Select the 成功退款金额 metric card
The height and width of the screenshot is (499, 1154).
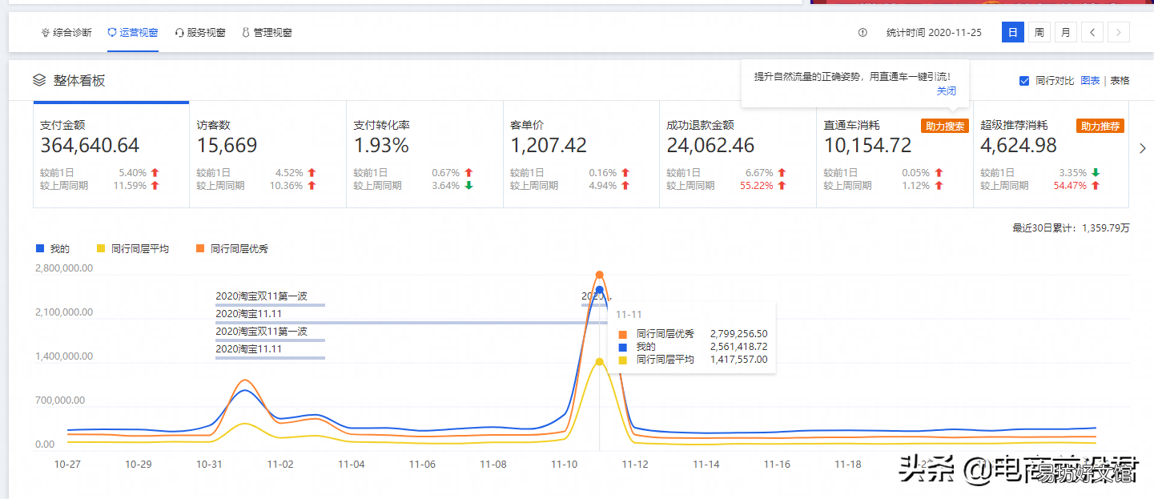click(x=738, y=155)
